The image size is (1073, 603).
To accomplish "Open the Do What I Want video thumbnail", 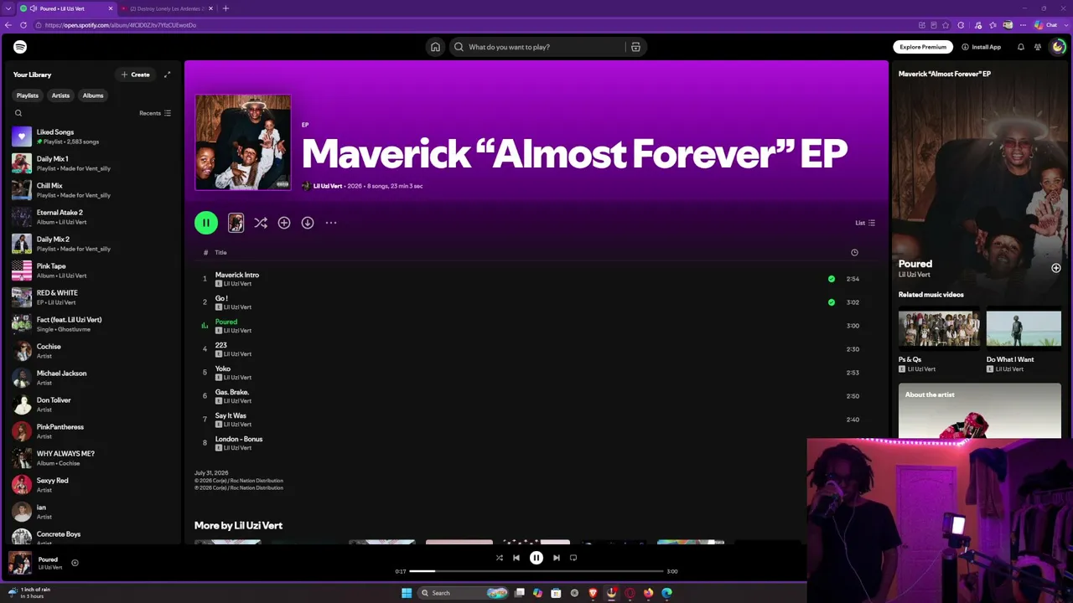I will click(1024, 328).
